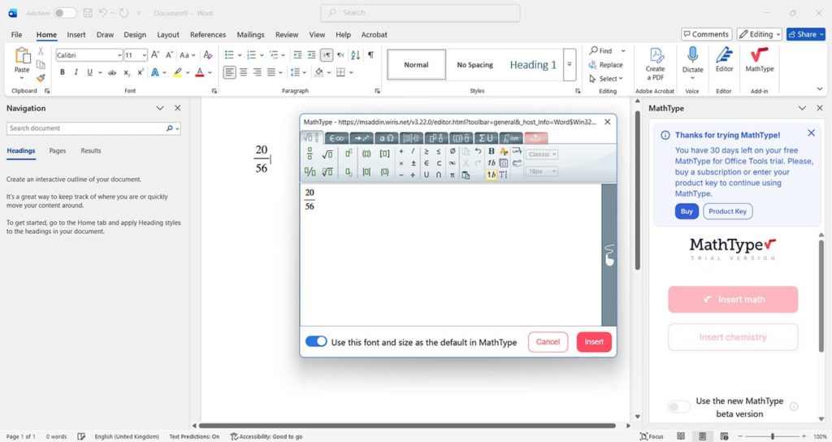The image size is (832, 442).
Task: Open the text highlight color yellow swatch
Action: (x=178, y=72)
